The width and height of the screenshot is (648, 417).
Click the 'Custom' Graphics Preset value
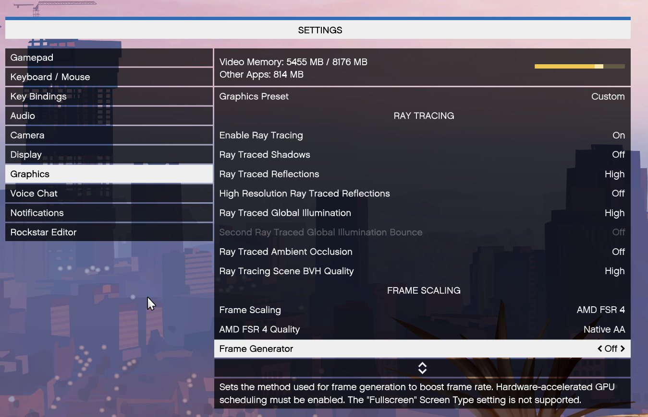[608, 96]
